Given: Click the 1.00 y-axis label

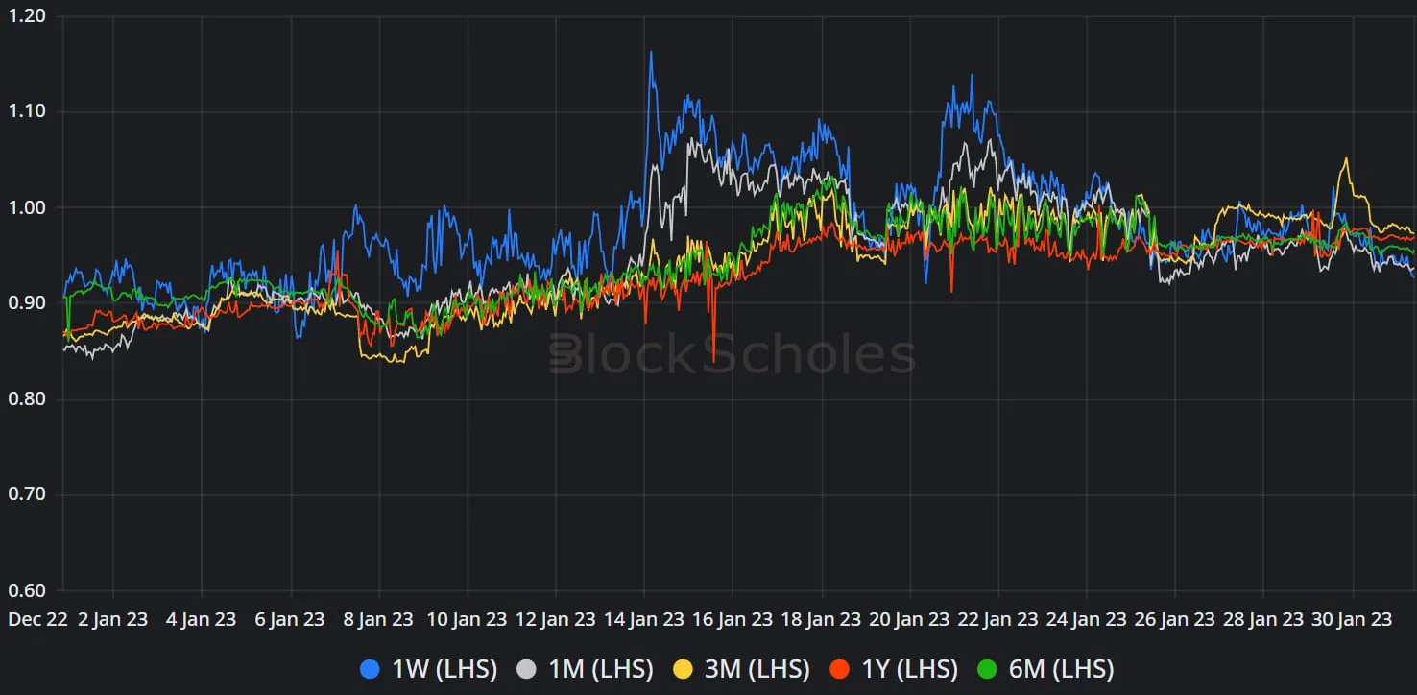Looking at the screenshot, I should click(x=26, y=207).
